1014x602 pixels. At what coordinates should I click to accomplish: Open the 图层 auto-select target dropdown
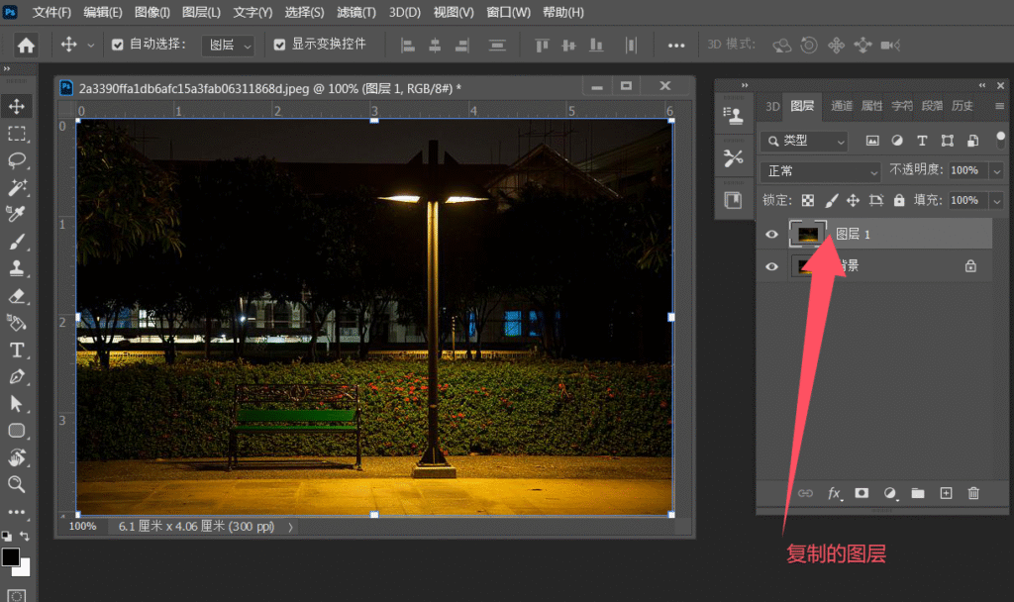[x=229, y=46]
